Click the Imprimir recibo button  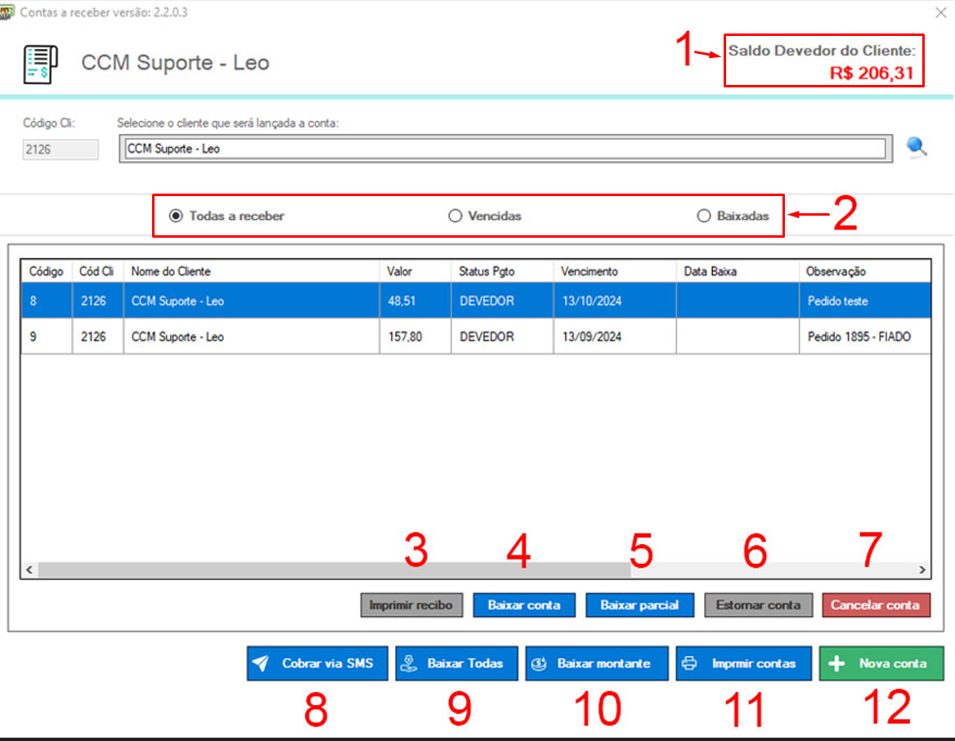412,605
